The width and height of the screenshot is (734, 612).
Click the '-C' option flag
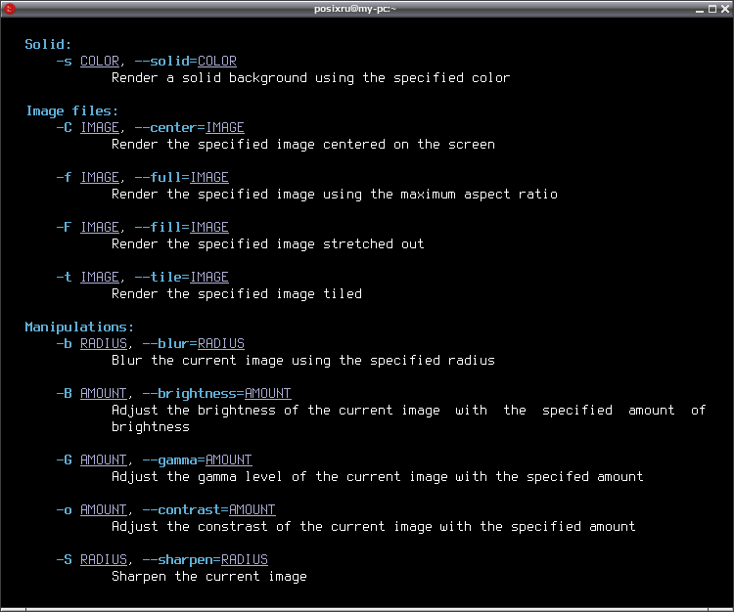(65, 128)
